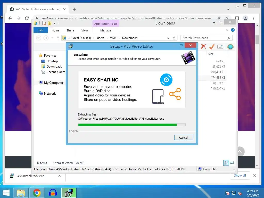Click Show all downloads
Screen dimensions: 264x198
click(x=240, y=176)
